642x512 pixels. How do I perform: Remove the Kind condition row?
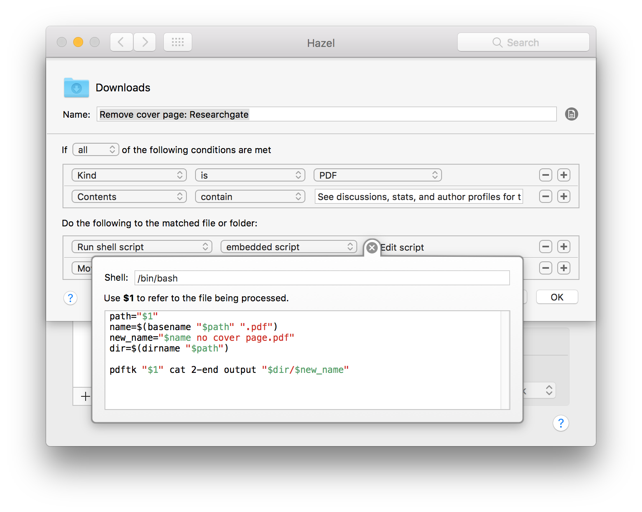546,175
